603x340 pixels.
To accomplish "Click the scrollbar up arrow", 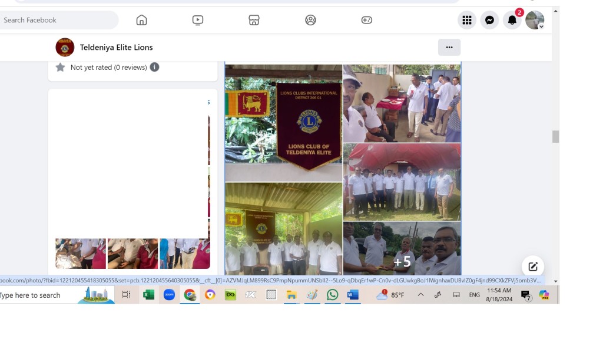I will 555,11.
